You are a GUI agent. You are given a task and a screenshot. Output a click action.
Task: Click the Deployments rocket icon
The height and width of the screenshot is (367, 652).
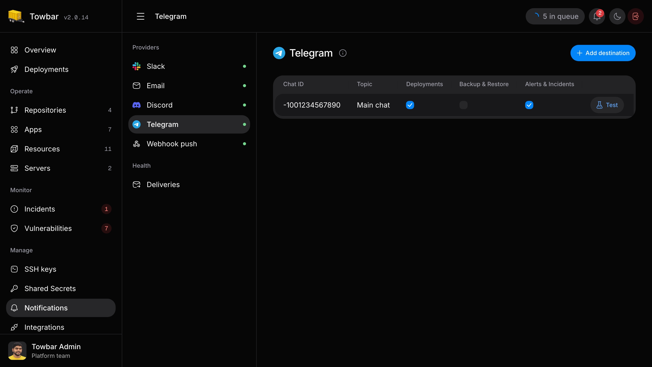click(x=14, y=69)
